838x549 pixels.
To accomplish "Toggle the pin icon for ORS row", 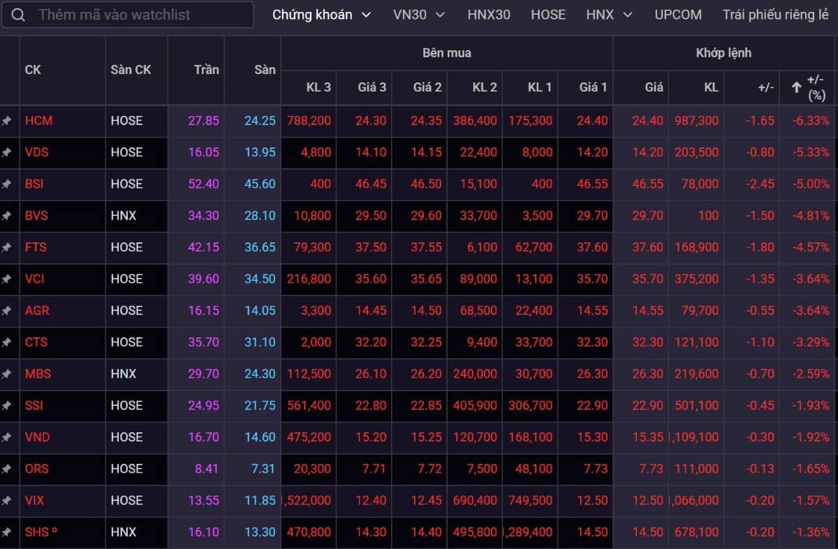I will (x=6, y=469).
